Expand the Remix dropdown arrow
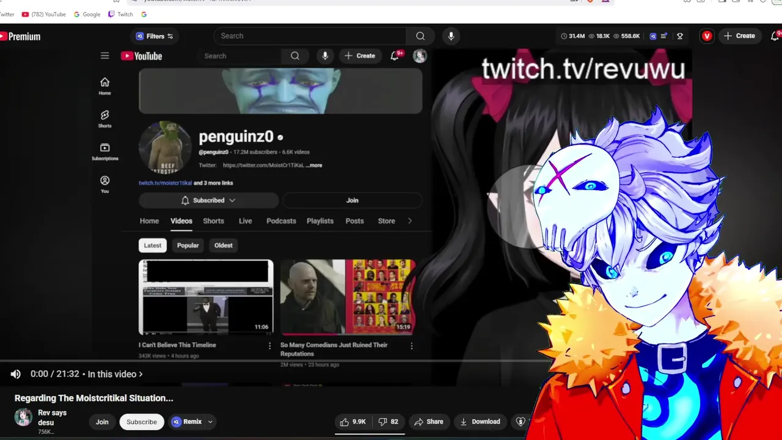Screen dimensions: 782x440 click(210, 422)
